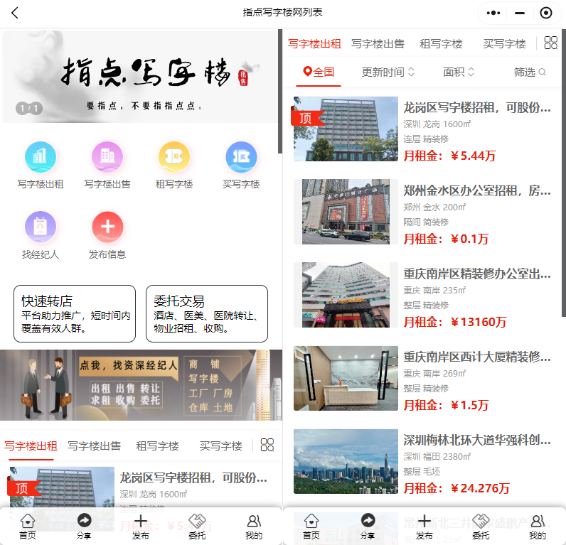Image resolution: width=566 pixels, height=545 pixels.
Task: Open 郑州金水区办公室招租 listing thumbnail
Action: coord(346,212)
